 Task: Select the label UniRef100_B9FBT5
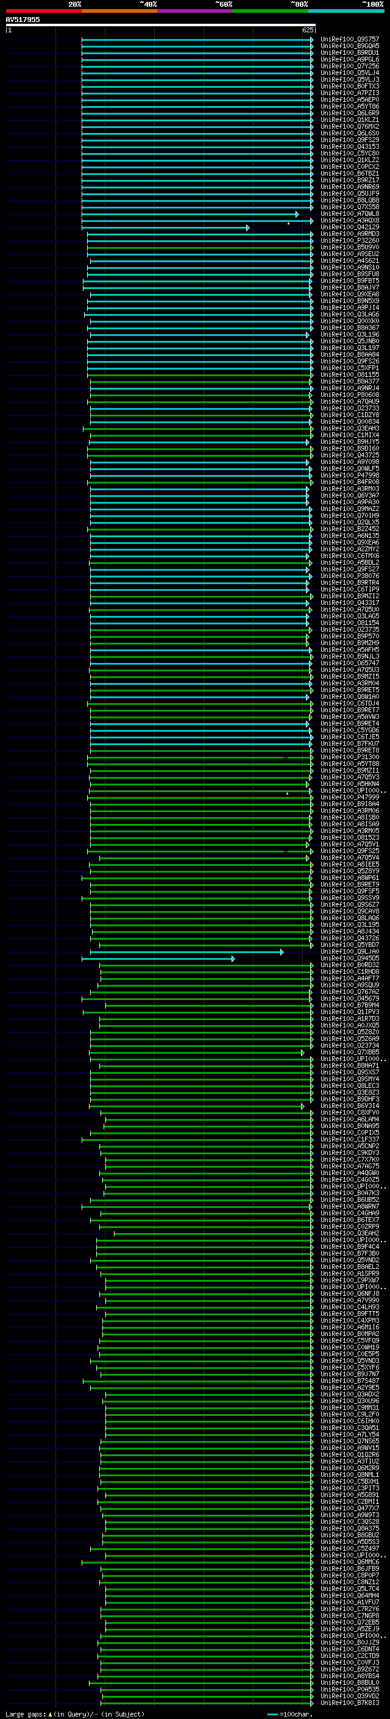[350, 281]
